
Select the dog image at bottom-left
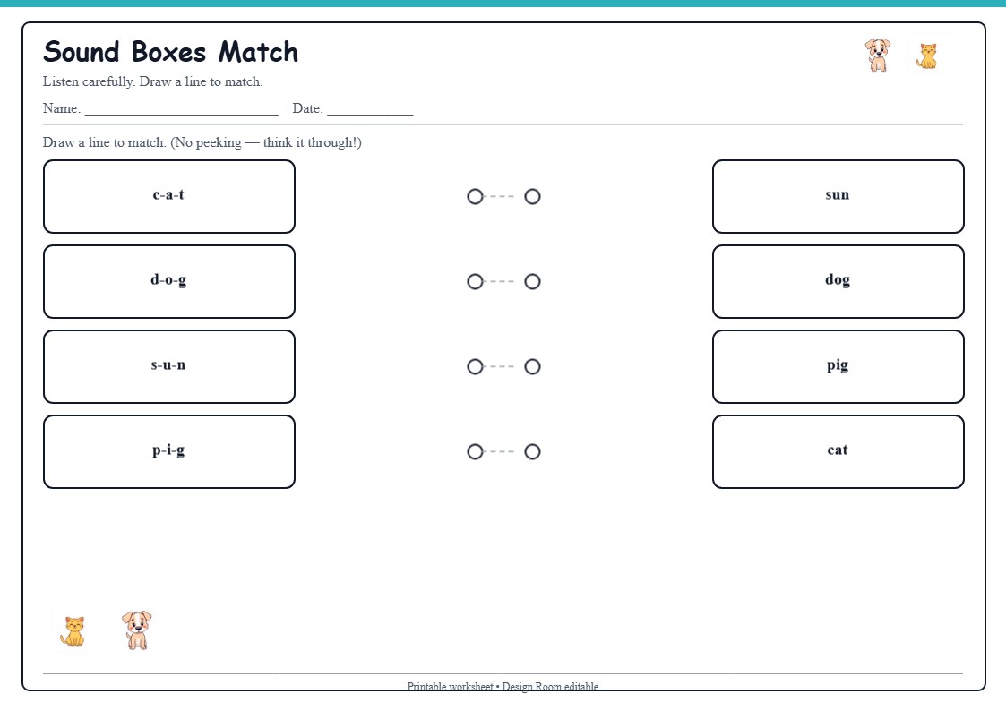tap(137, 630)
